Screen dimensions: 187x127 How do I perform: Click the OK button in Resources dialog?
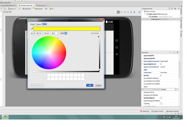coord(90,85)
